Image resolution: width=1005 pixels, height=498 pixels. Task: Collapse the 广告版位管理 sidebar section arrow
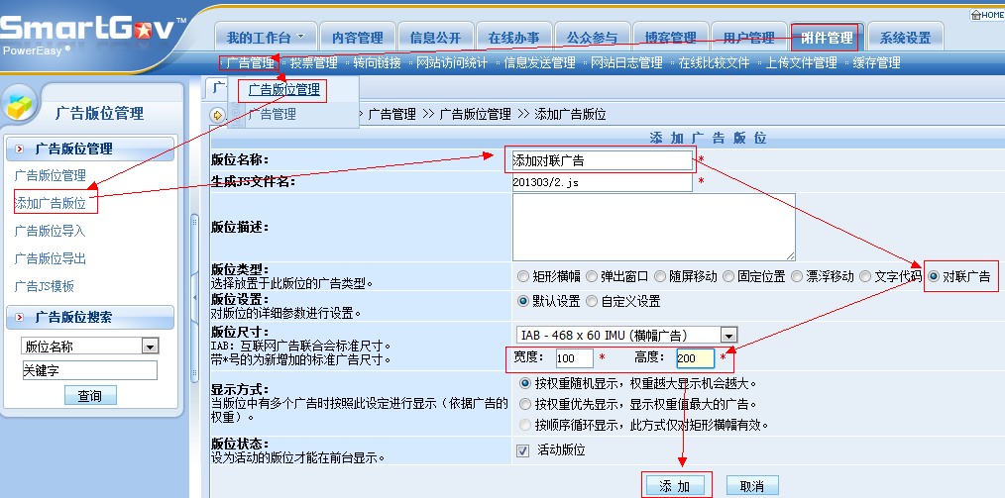tap(20, 149)
